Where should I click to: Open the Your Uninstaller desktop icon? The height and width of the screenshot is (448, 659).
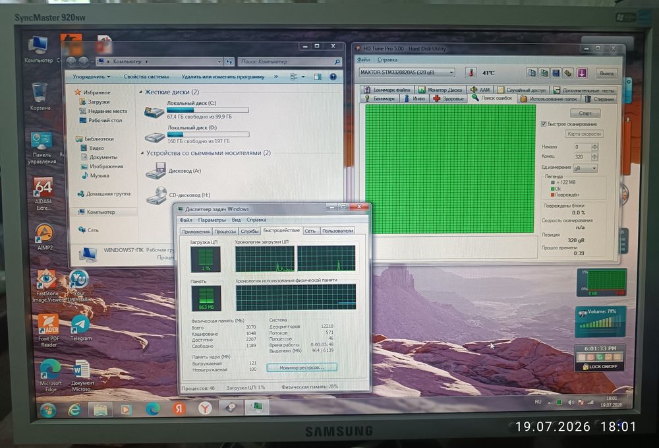tap(79, 286)
